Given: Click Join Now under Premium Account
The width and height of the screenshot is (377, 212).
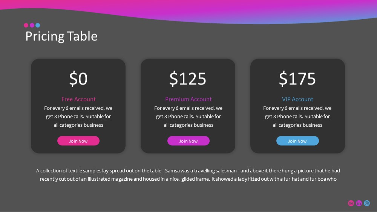Looking at the screenshot, I should point(188,141).
